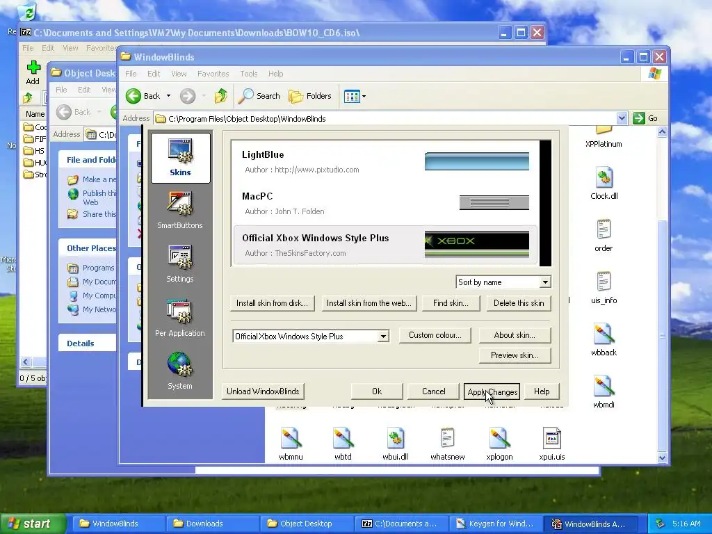Image resolution: width=712 pixels, height=534 pixels.
Task: Click Apply Changes button
Action: [x=492, y=391]
